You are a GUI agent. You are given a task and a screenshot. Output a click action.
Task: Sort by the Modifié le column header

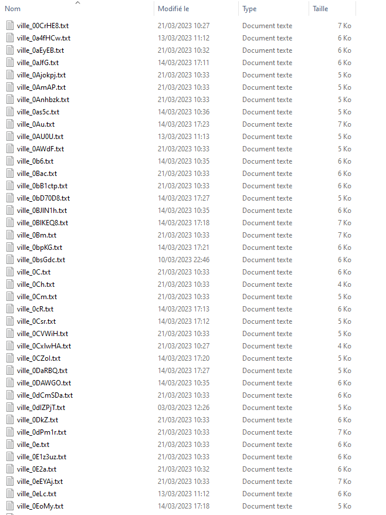174,9
